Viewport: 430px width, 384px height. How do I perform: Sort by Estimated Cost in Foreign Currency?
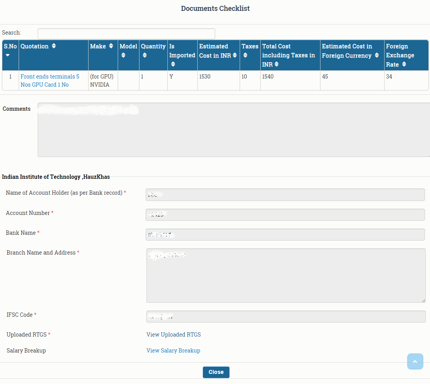(377, 56)
